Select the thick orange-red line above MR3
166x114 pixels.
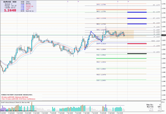coord(121,9)
